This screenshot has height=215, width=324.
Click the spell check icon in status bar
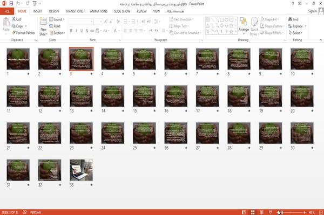pos(25,212)
